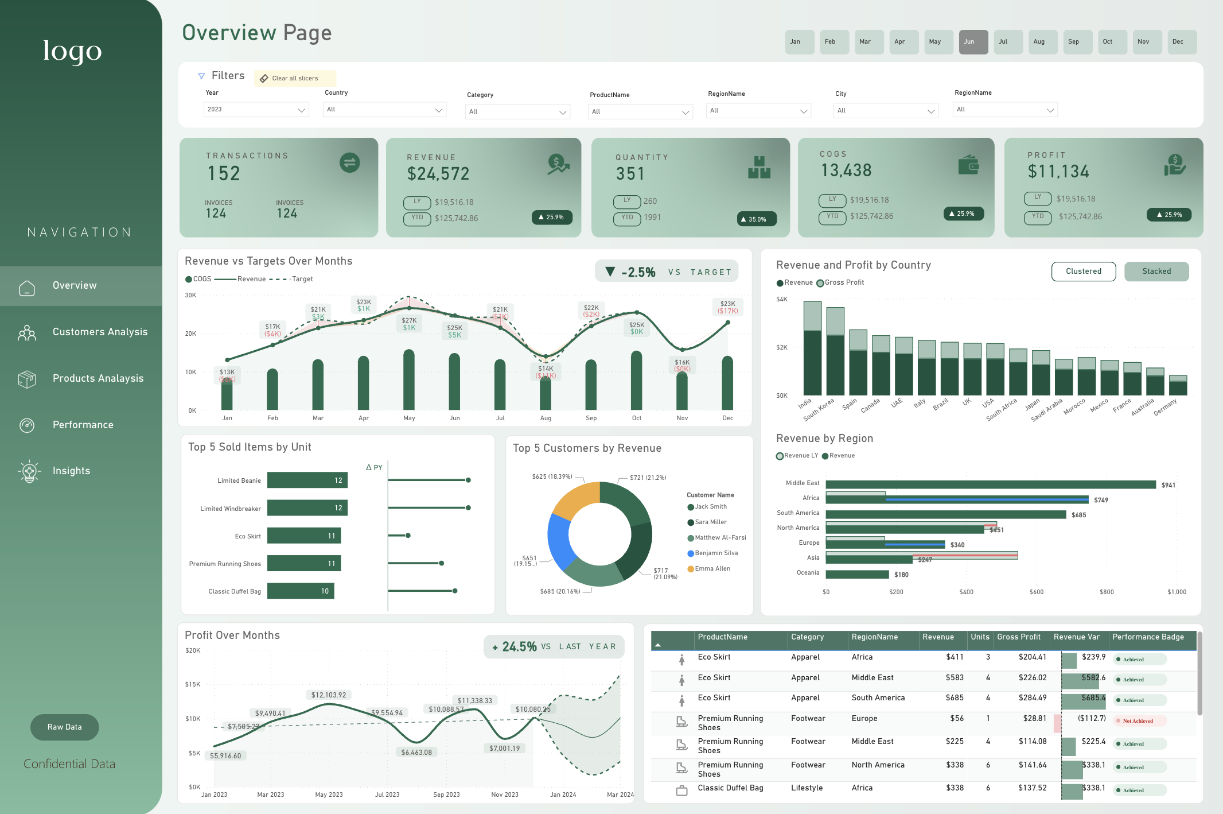Click the Products Analysis box icon

27,379
